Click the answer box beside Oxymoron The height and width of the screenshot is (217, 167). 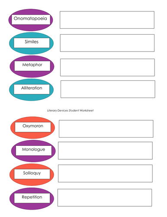[106, 129]
